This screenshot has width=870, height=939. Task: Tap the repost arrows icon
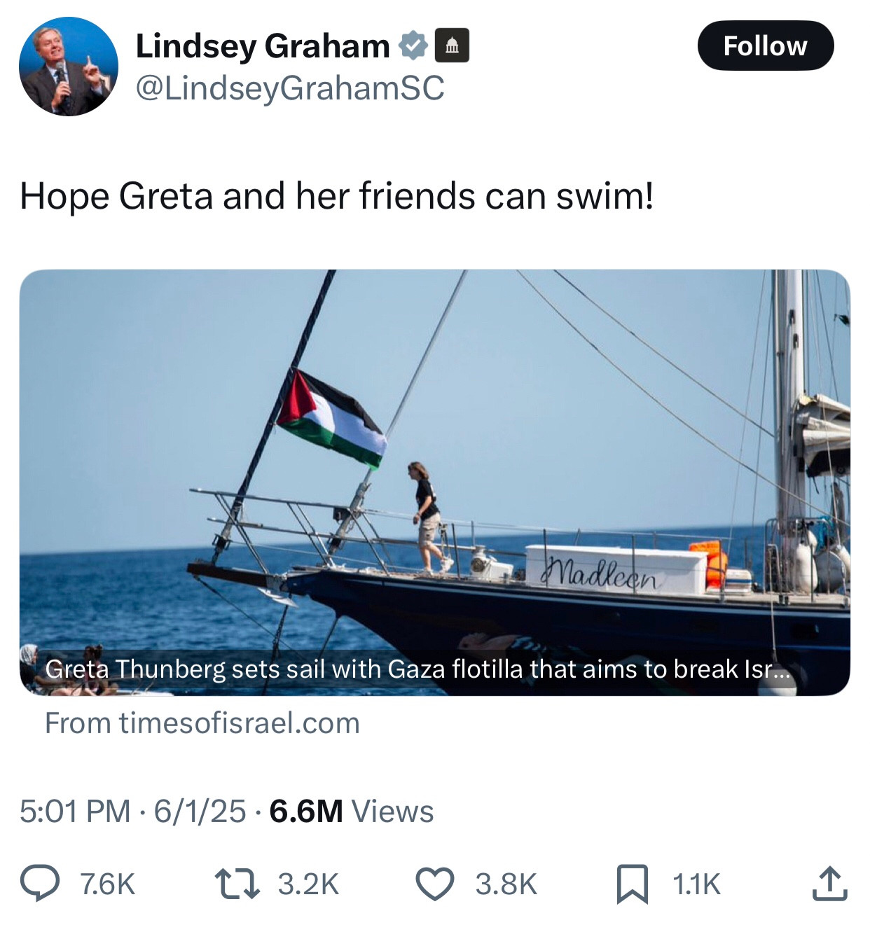click(x=237, y=883)
